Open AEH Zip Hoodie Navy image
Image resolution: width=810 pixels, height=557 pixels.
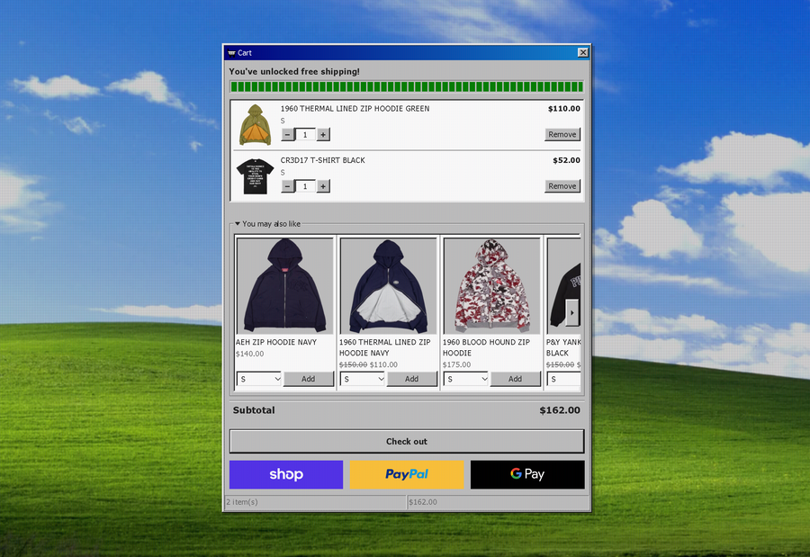pyautogui.click(x=285, y=285)
